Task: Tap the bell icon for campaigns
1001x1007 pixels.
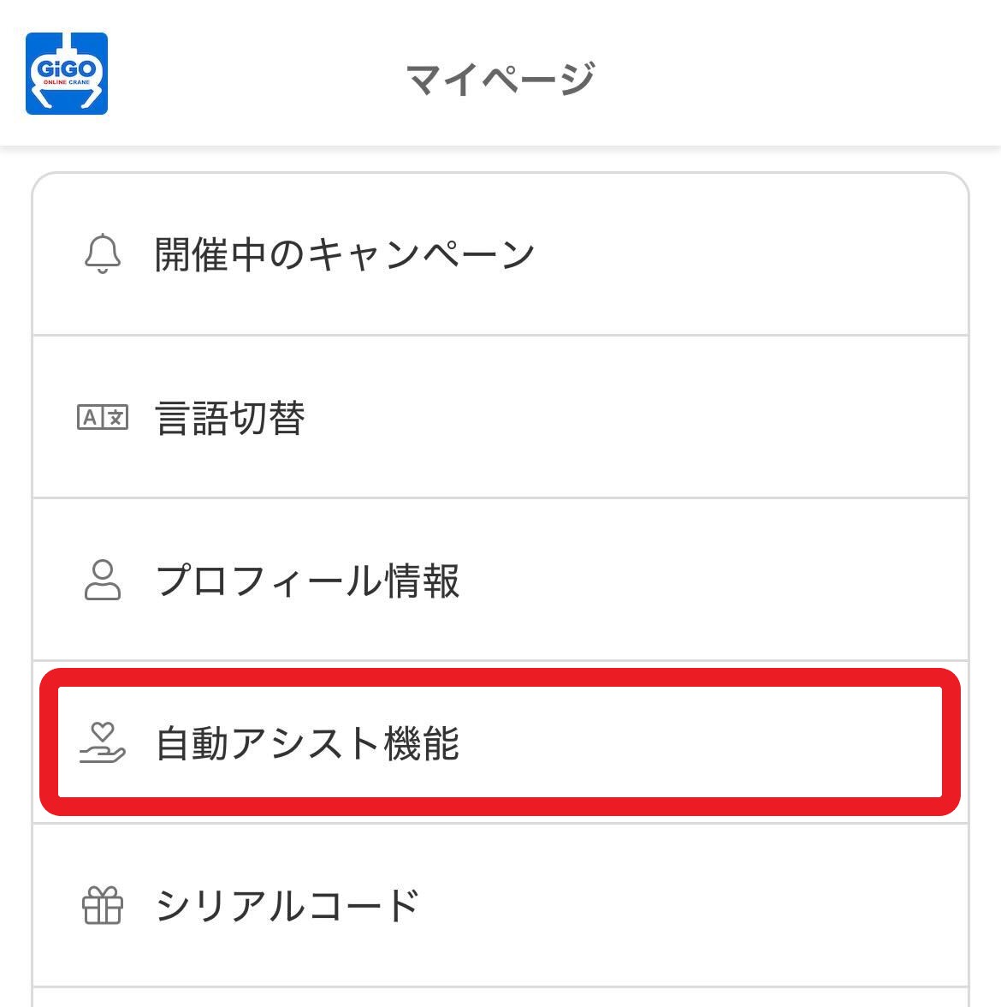Action: [103, 253]
